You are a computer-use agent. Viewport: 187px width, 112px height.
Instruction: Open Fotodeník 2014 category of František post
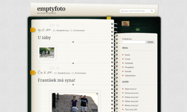[x=64, y=73]
